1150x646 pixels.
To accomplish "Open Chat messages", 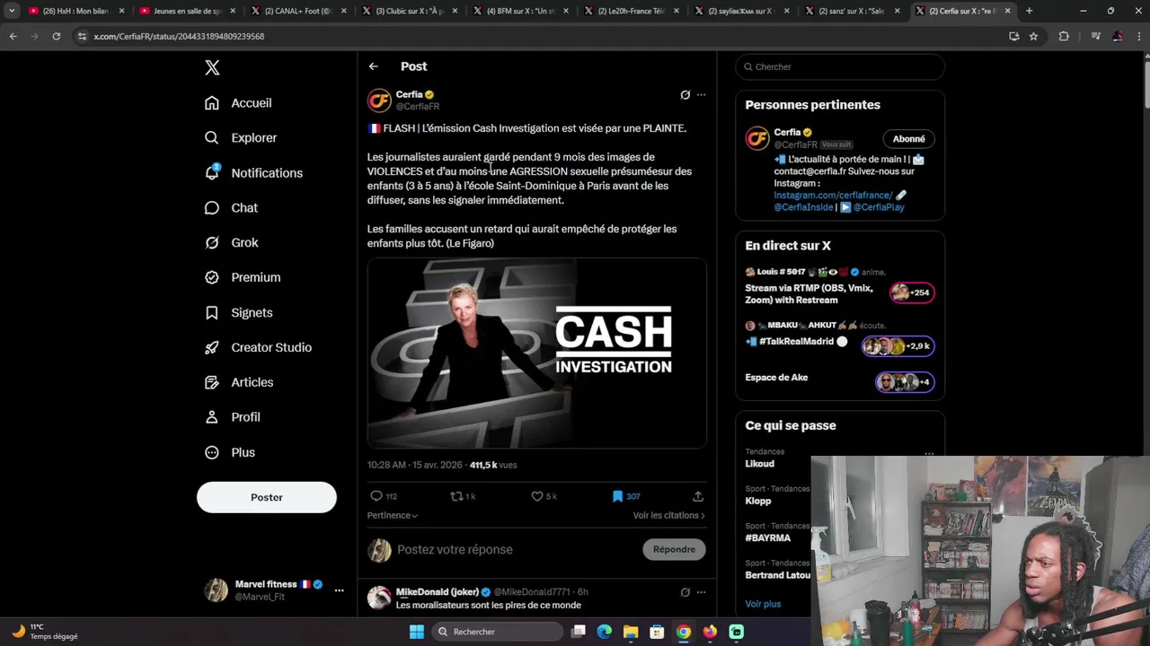I will [x=231, y=208].
